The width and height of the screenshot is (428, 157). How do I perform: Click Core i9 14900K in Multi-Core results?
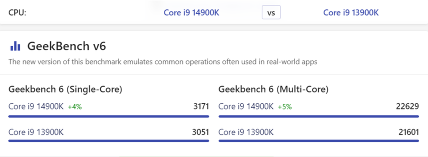(x=246, y=106)
